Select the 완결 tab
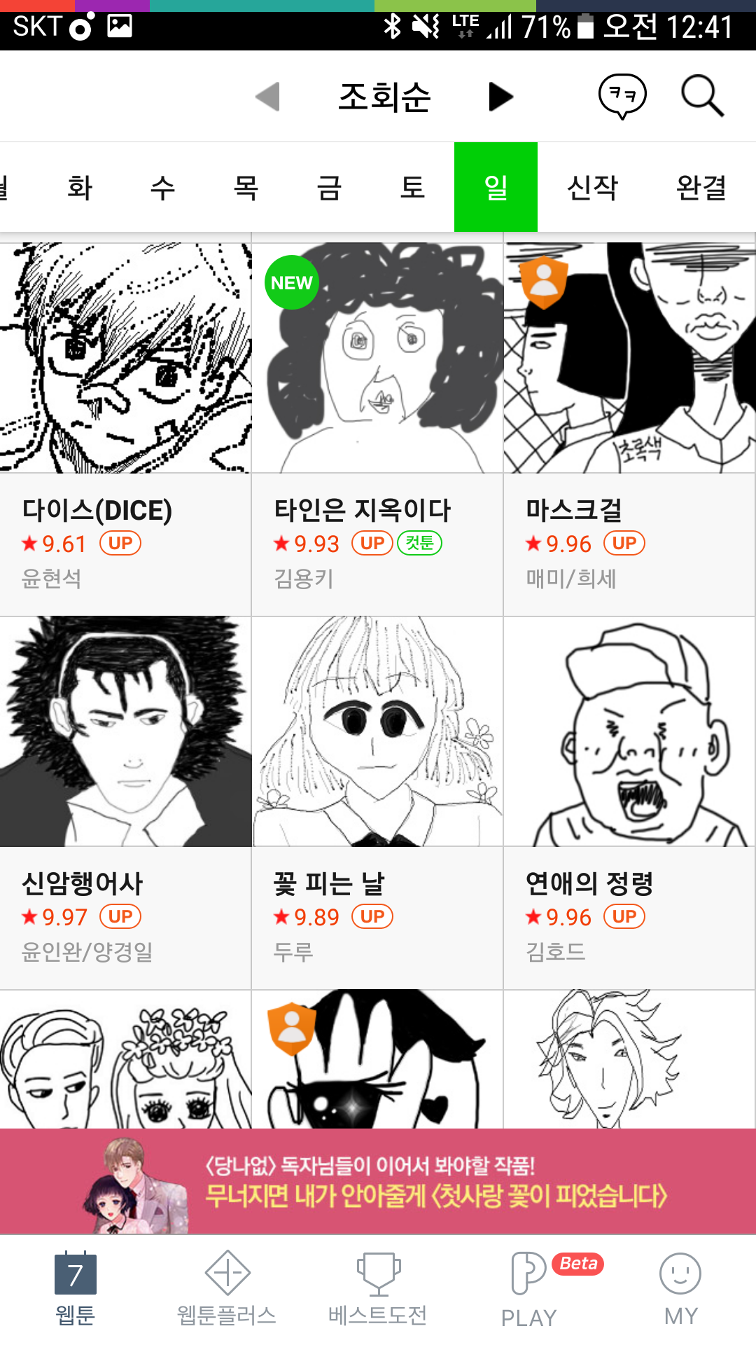The image size is (756, 1345). [x=701, y=187]
